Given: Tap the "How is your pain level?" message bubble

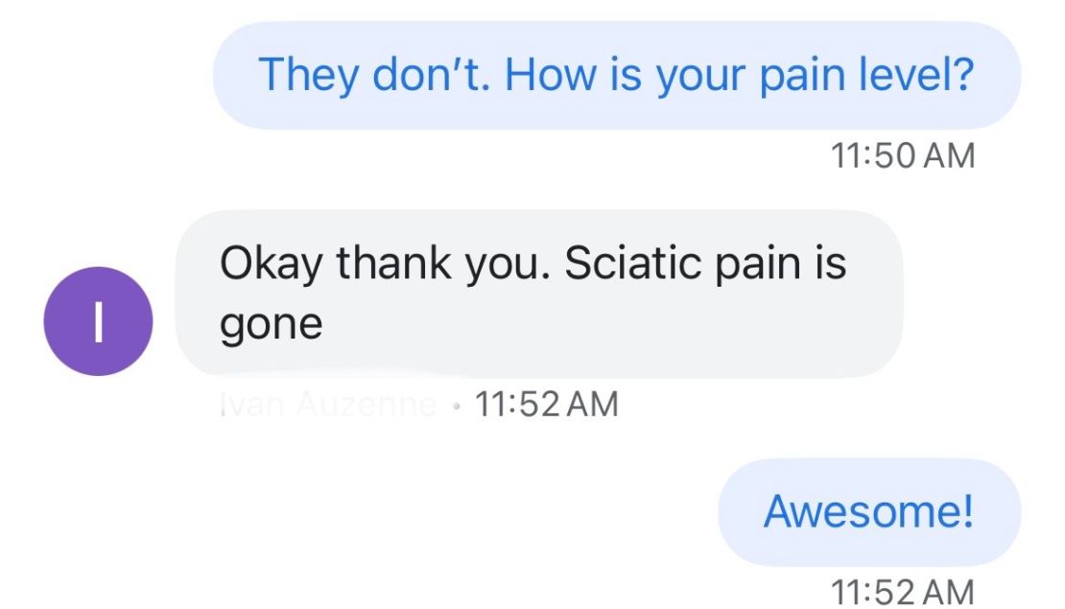Looking at the screenshot, I should (616, 76).
